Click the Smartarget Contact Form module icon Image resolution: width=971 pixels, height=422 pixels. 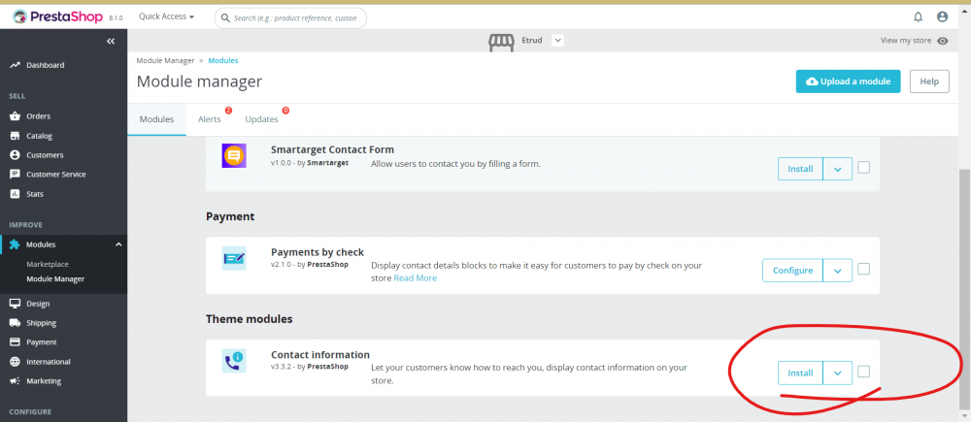pos(234,155)
